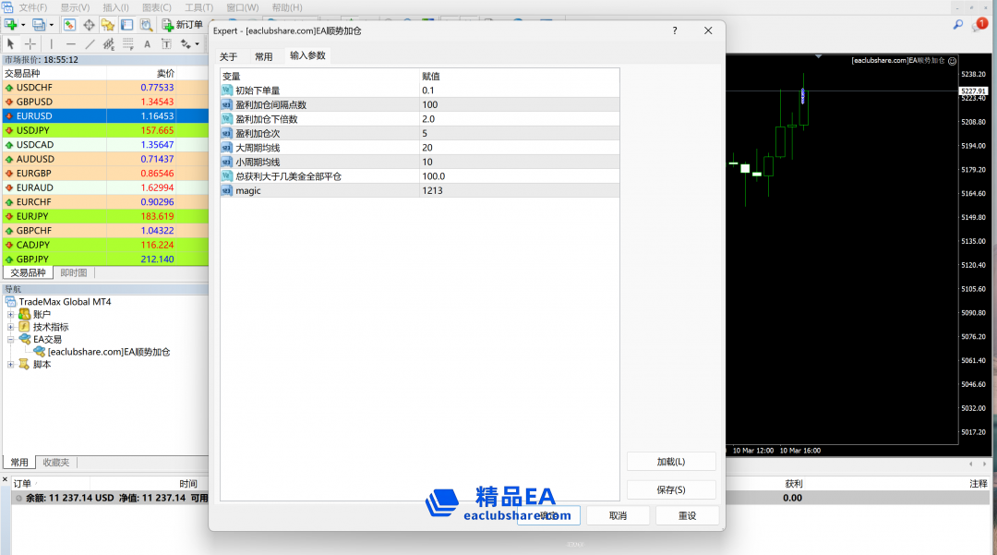Viewport: 997px width, 555px height.
Task: Switch to the 常用 tab in Expert dialog
Action: 264,56
